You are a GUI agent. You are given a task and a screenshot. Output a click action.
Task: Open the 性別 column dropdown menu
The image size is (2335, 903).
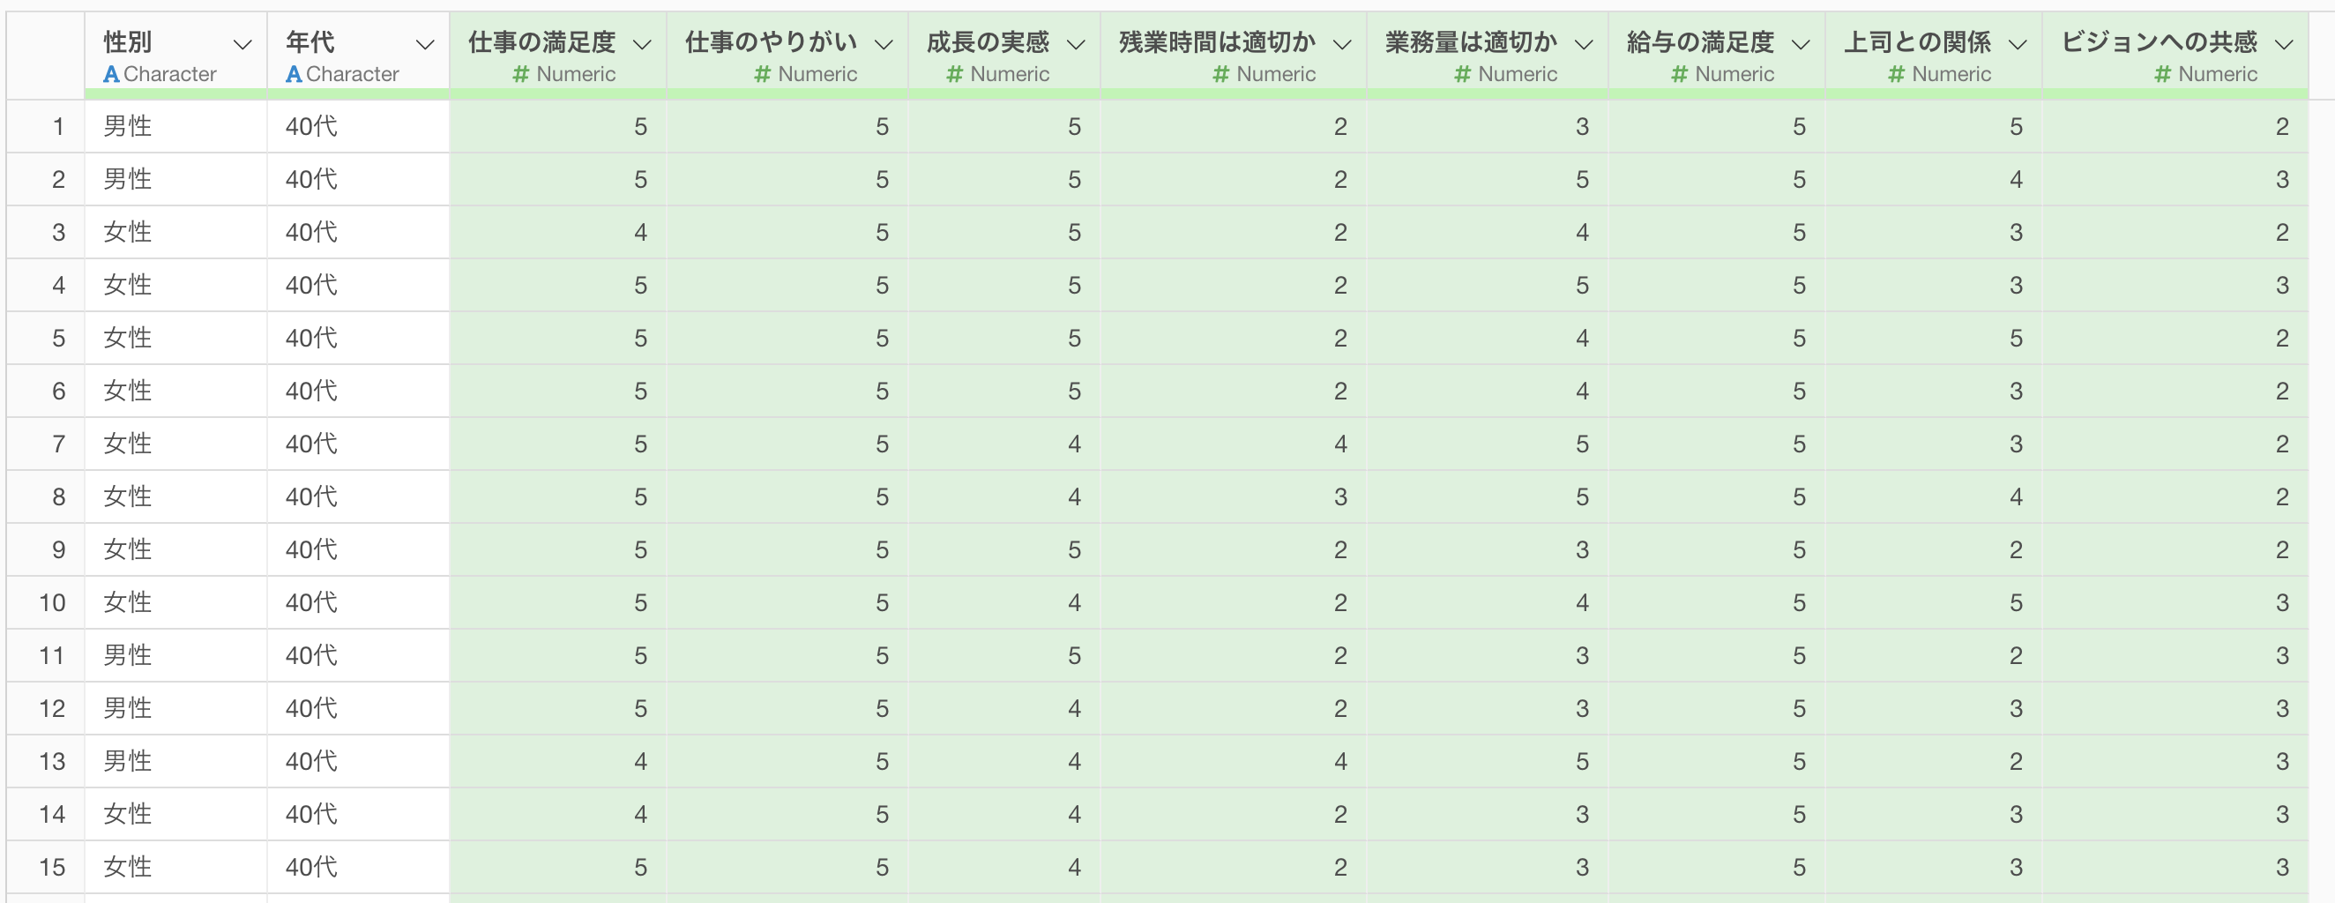pyautogui.click(x=242, y=43)
